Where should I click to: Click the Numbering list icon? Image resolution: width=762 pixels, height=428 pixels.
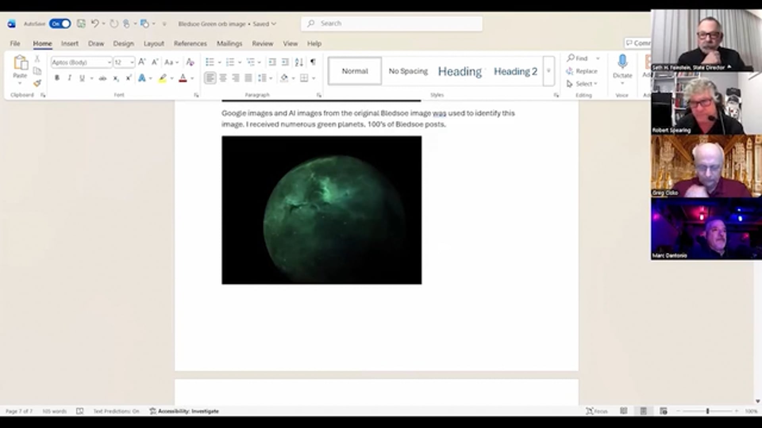point(230,62)
